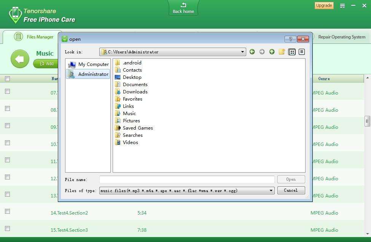Viewport: 371px width, 242px height.
Task: Open the Downloads folder
Action: point(135,92)
